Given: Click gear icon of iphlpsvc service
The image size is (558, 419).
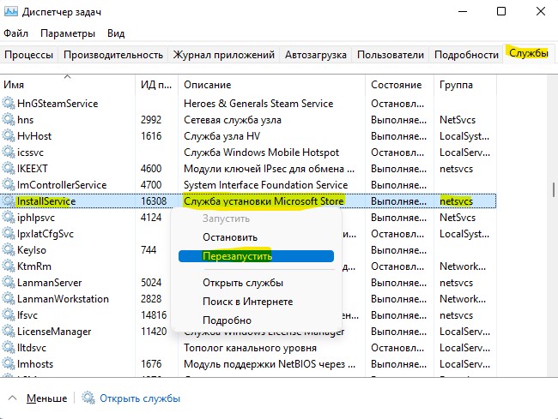Looking at the screenshot, I should [9, 218].
